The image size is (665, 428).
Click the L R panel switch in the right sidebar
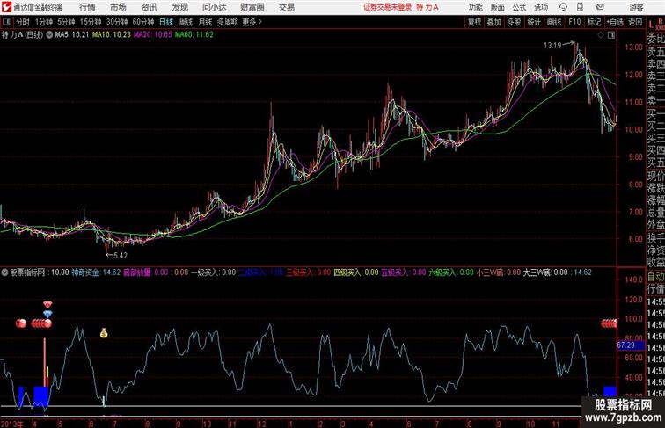coord(656,24)
